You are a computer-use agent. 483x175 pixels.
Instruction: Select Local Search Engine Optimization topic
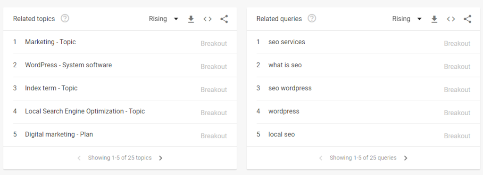pos(120,111)
